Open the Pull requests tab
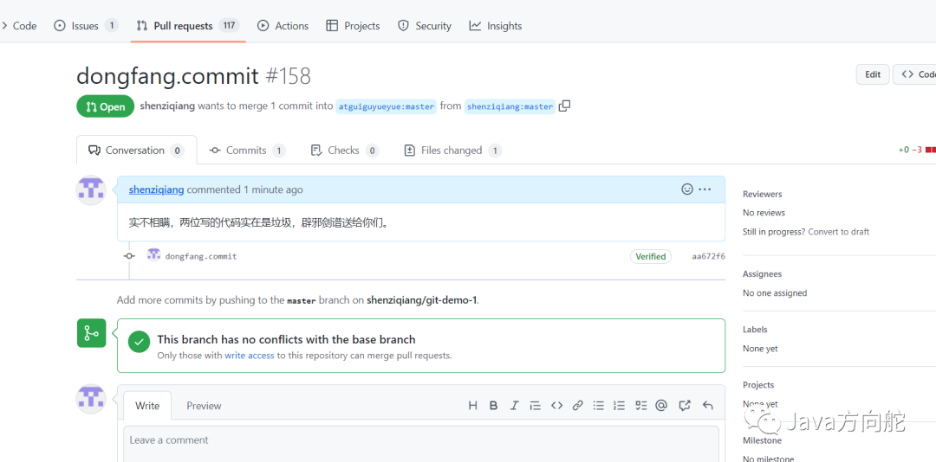The height and width of the screenshot is (462, 936). point(187,26)
